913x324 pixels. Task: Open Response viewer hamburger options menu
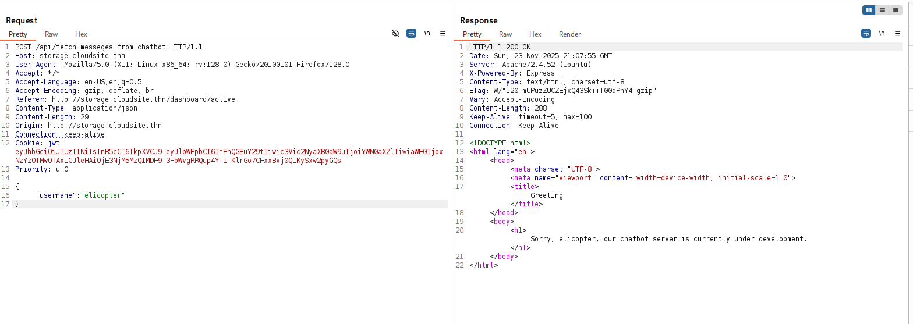click(897, 34)
